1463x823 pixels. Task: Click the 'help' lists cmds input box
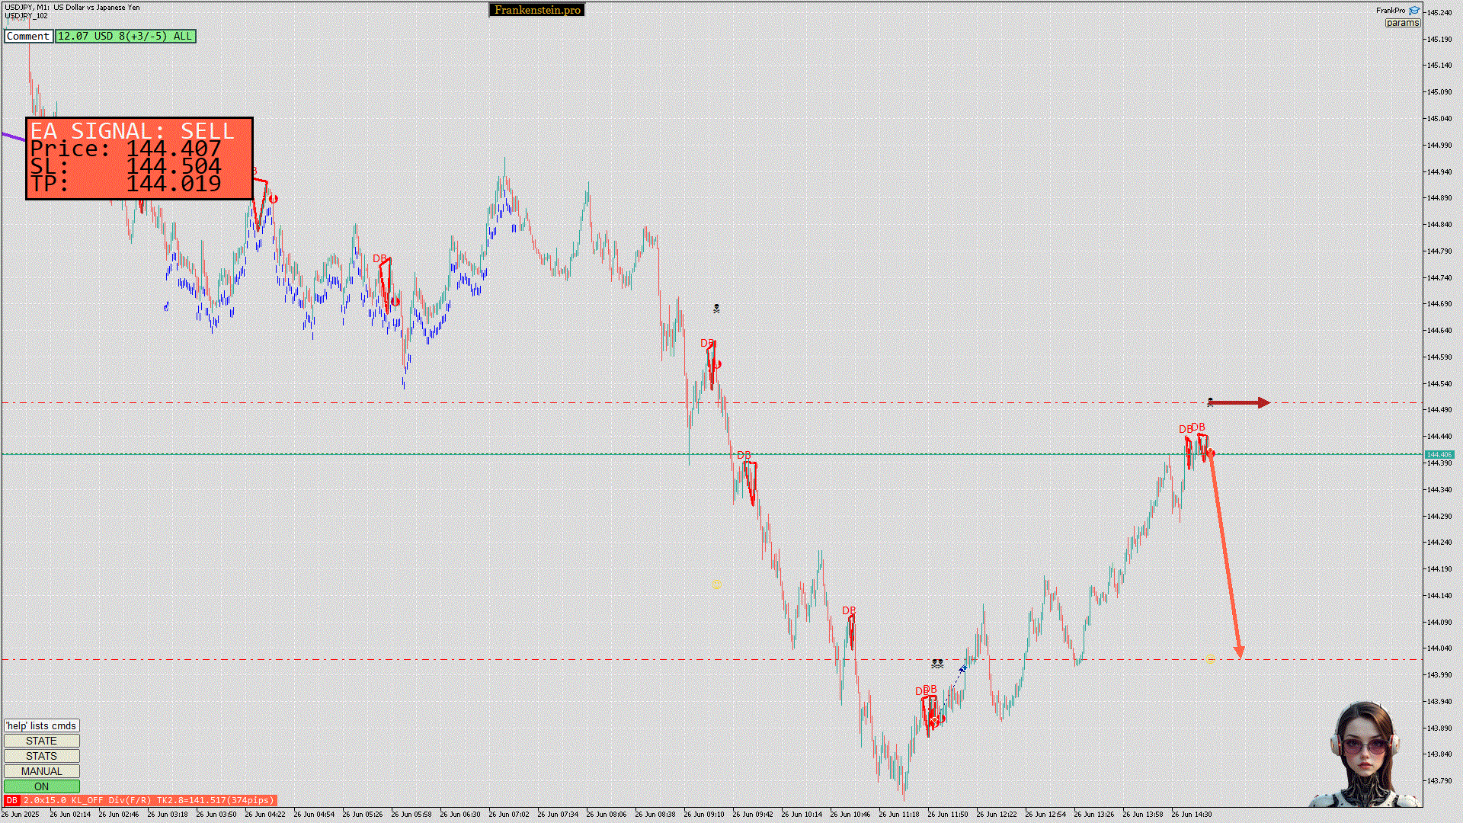click(x=41, y=725)
